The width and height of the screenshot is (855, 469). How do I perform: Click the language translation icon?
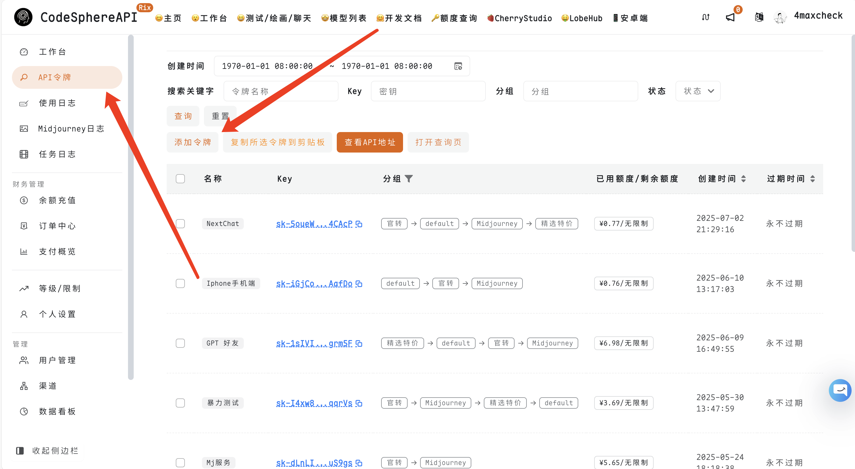click(x=759, y=17)
